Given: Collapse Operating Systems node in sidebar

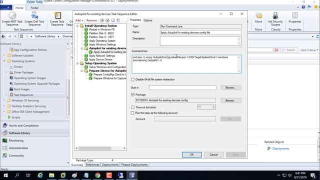Looking at the screenshot, I should coord(4,61).
